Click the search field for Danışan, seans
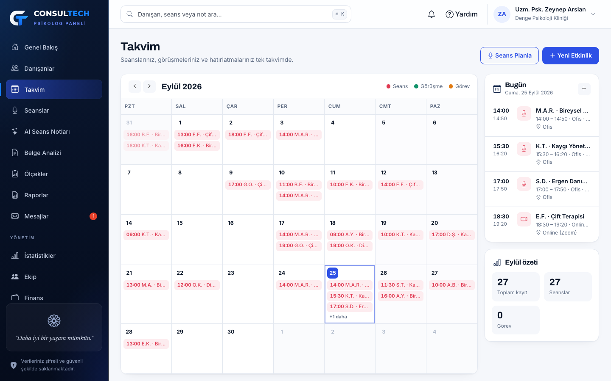The width and height of the screenshot is (611, 381). pos(236,14)
